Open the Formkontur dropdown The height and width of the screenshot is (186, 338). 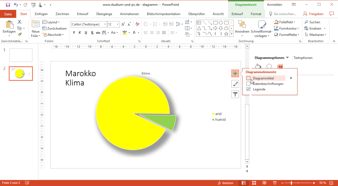[287, 28]
